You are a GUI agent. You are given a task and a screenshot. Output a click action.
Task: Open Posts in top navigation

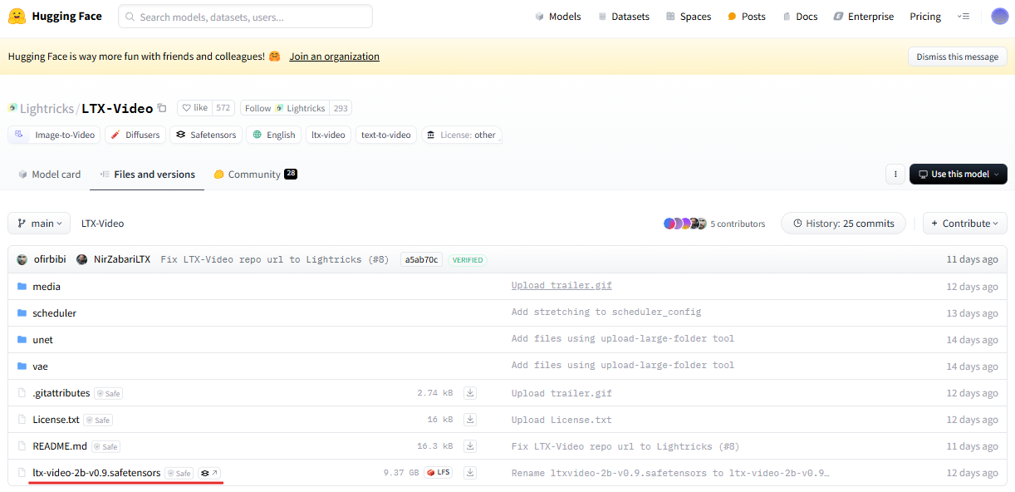(x=746, y=17)
